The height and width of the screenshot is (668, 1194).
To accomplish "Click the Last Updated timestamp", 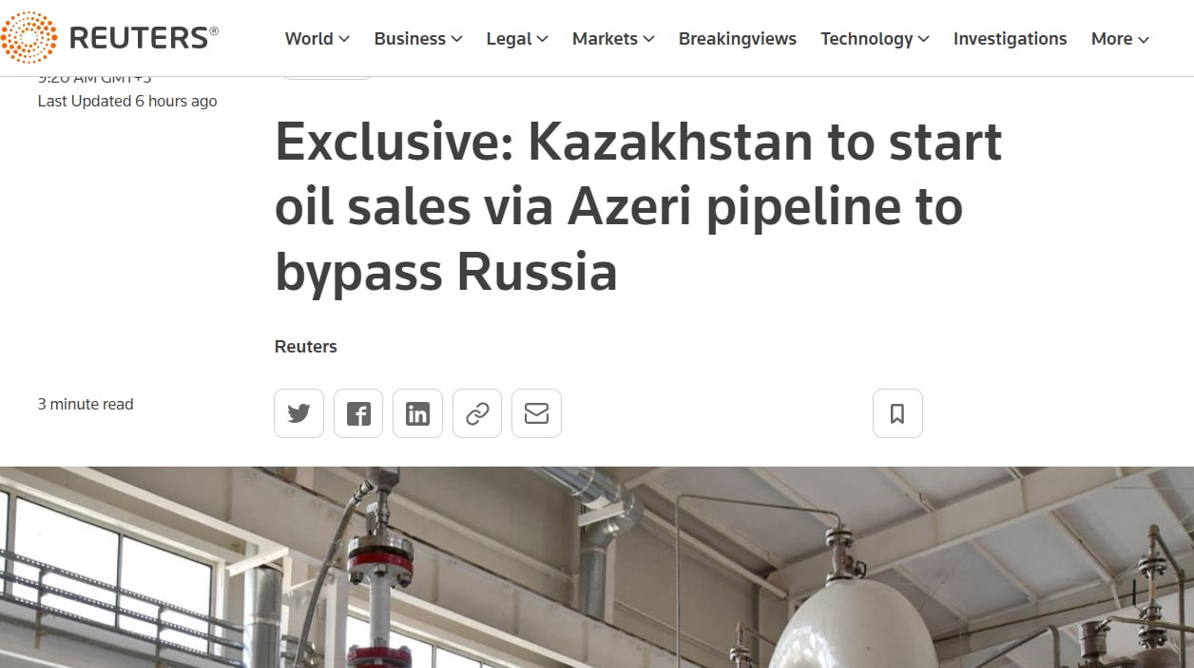I will [x=127, y=102].
